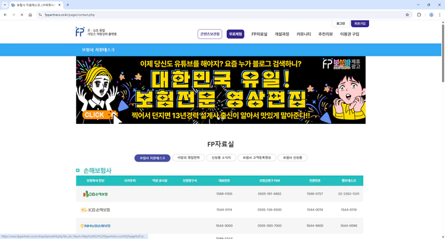Image resolution: width=445 pixels, height=239 pixels.
Task: Open NH농협손해보험 company logo link
Action: [x=96, y=226]
